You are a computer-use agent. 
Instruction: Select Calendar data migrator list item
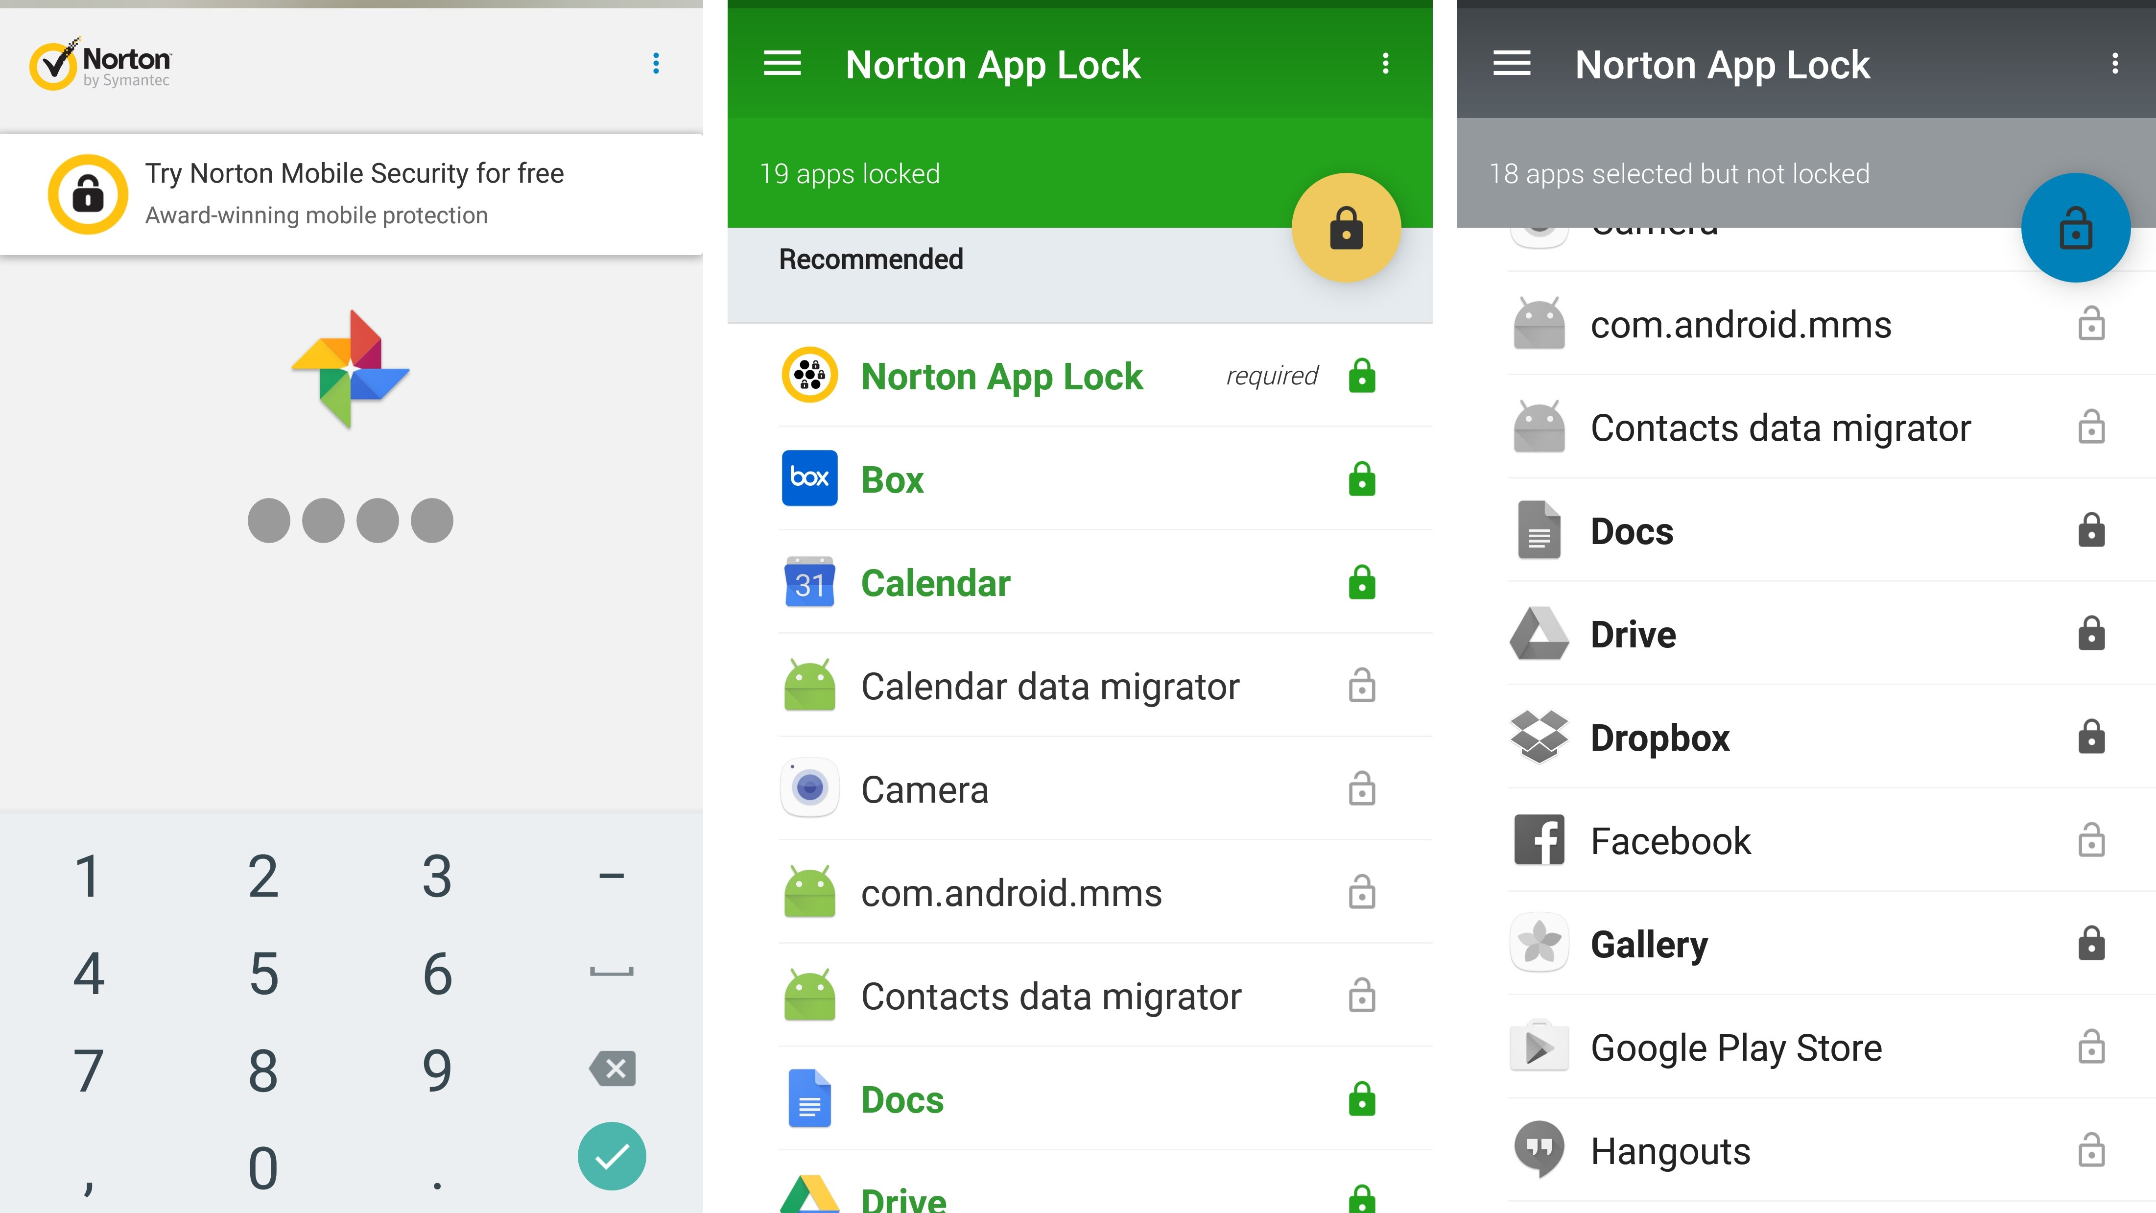[1049, 687]
